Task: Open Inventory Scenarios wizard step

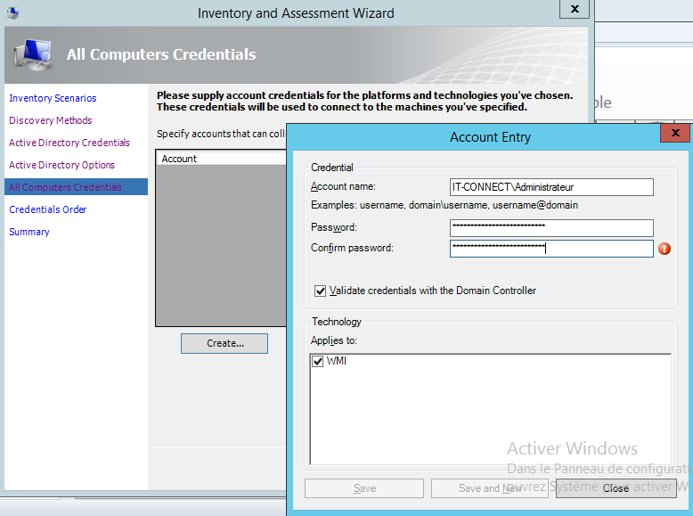Action: (53, 98)
